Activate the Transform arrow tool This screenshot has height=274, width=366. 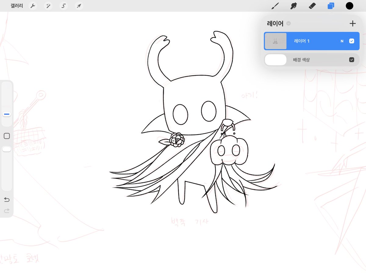[x=79, y=6]
